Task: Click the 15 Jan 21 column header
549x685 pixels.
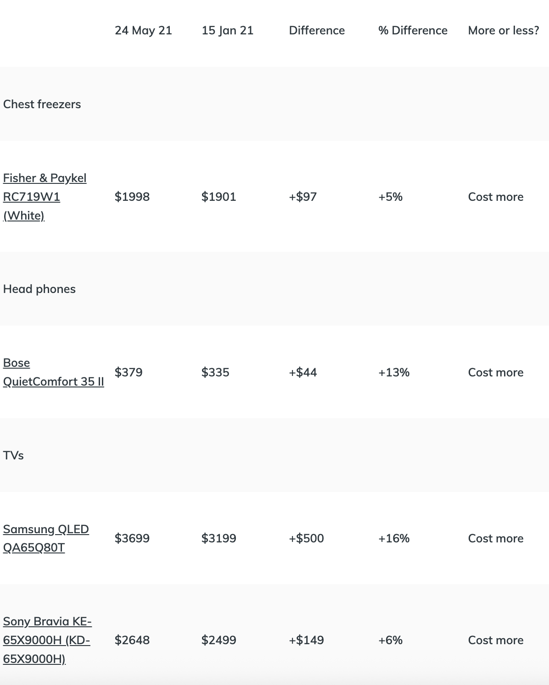Action: pyautogui.click(x=227, y=30)
